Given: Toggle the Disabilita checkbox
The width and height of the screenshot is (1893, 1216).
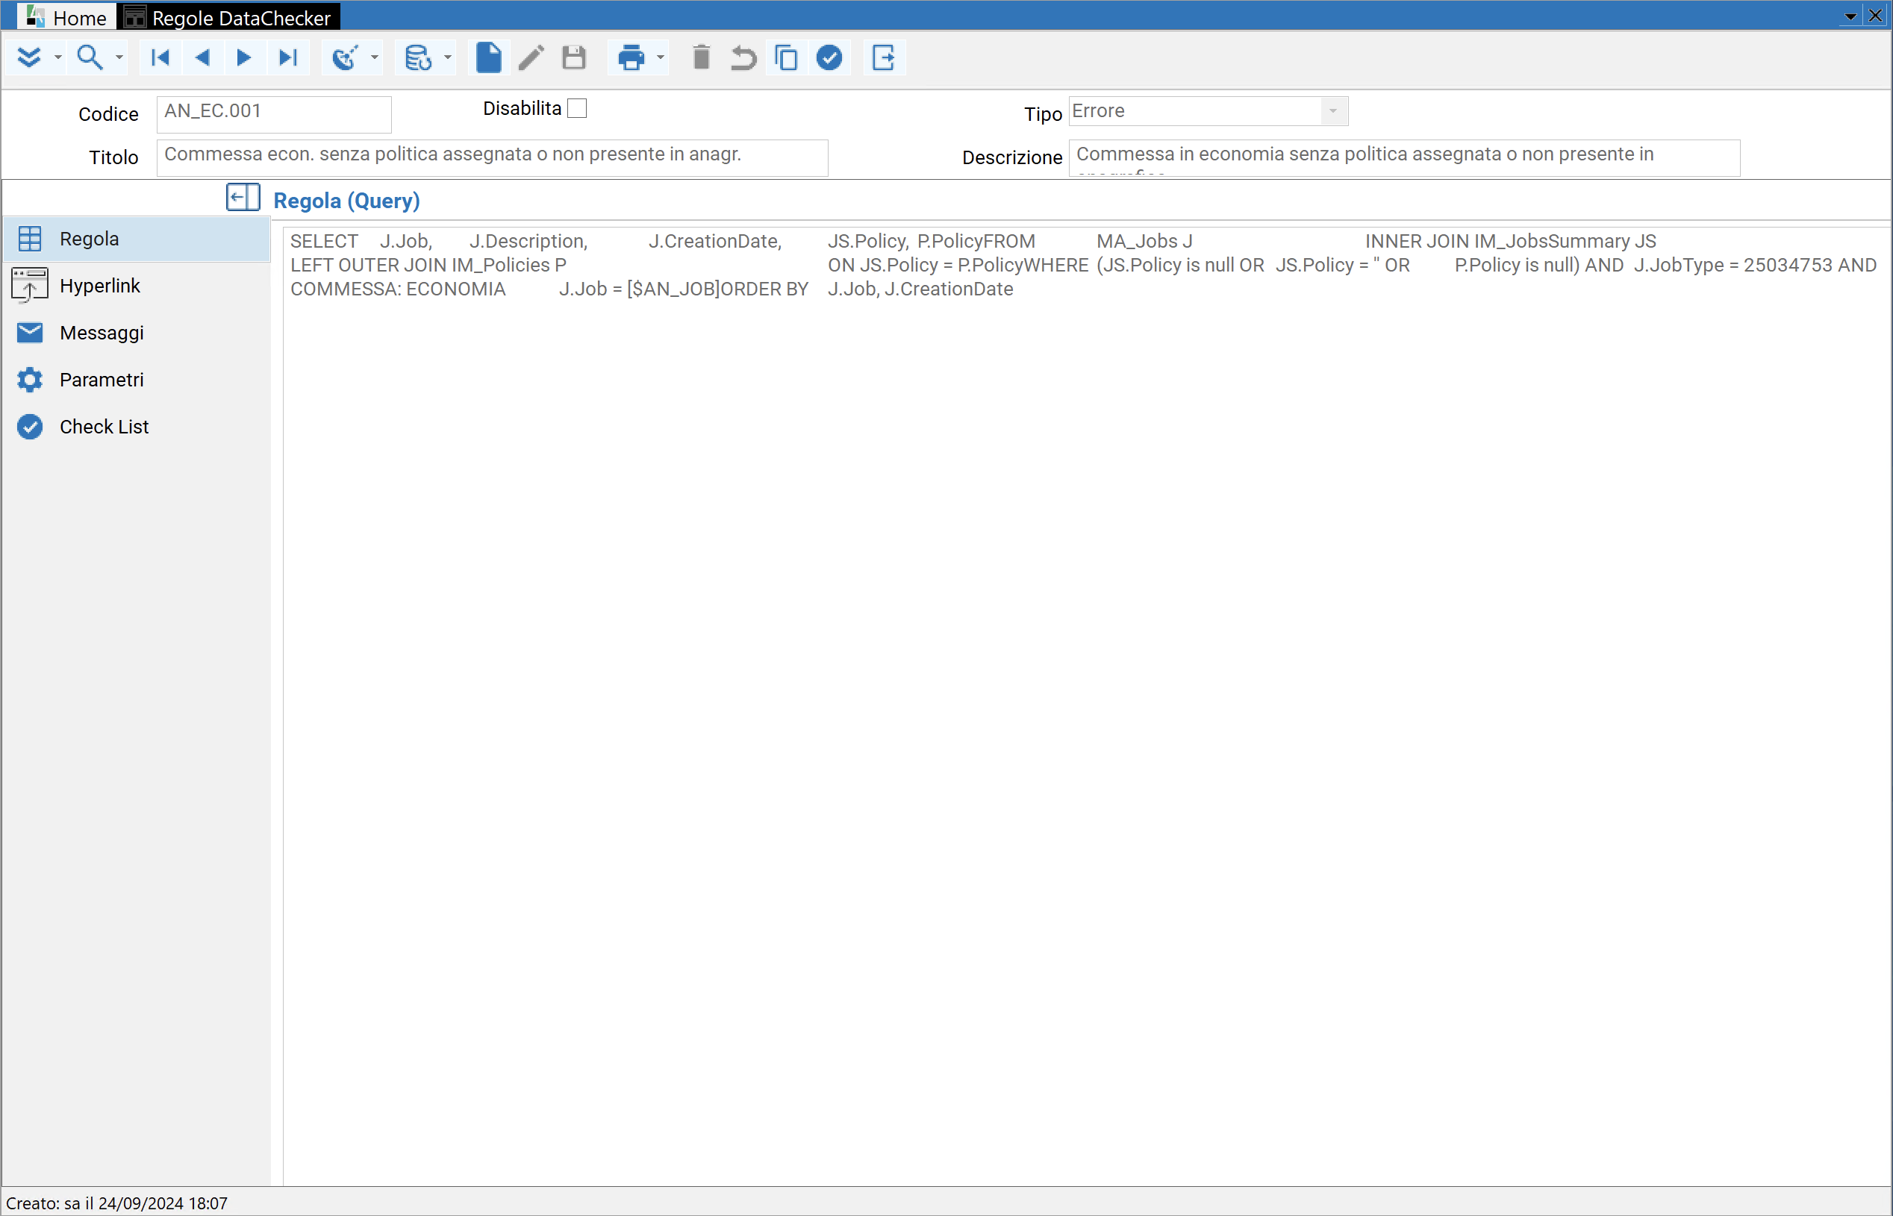Looking at the screenshot, I should pyautogui.click(x=578, y=108).
